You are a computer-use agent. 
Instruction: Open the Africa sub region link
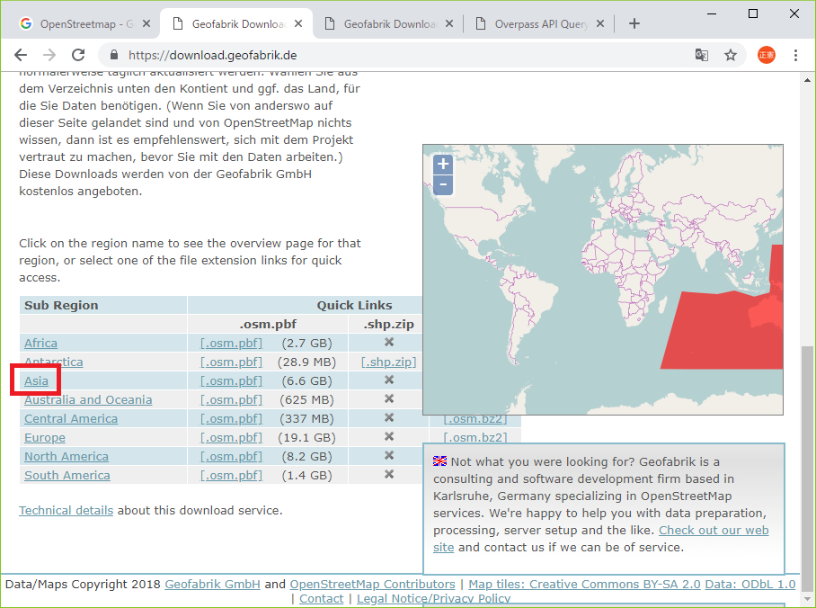pyautogui.click(x=40, y=343)
